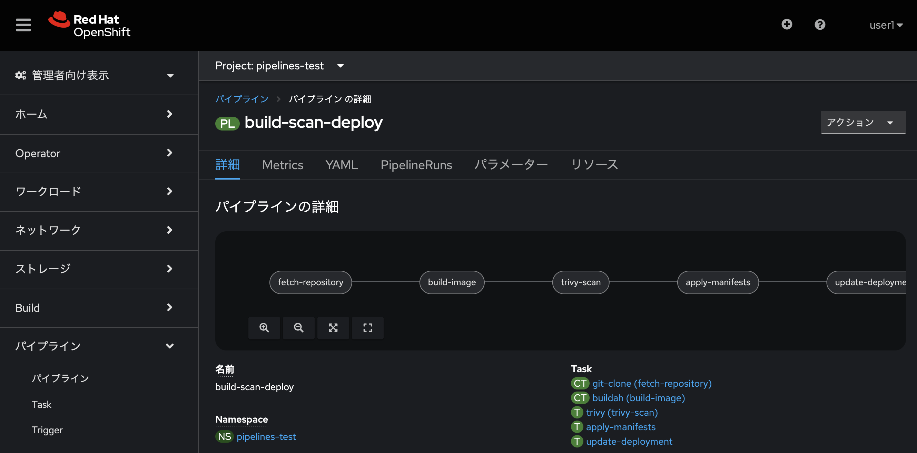Click the 名前 field label
This screenshot has height=453, width=917.
(225, 369)
